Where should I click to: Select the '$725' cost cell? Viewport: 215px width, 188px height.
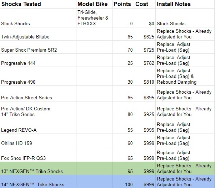pos(145,47)
